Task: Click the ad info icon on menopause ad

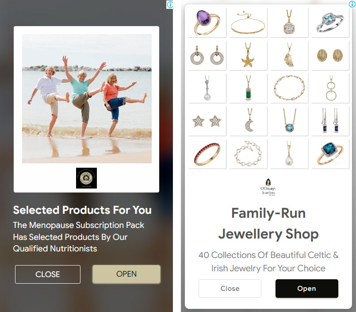Action: [x=170, y=4]
